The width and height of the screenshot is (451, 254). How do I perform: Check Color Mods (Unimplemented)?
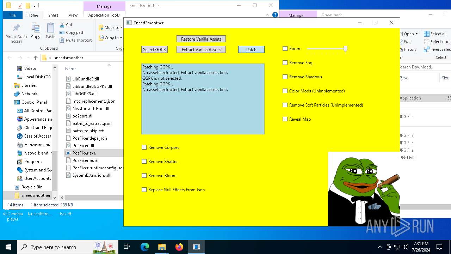pyautogui.click(x=285, y=91)
